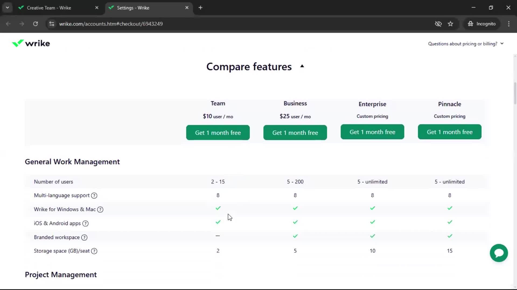
Task: Click the $25 user / mo price
Action: click(x=295, y=116)
